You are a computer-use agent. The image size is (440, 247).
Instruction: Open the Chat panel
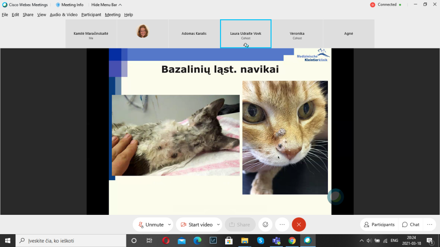410,225
